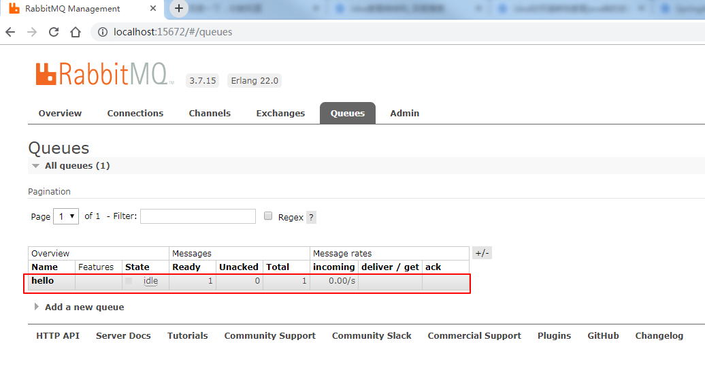Open the Community Slack link
The height and width of the screenshot is (368, 705).
click(x=372, y=335)
